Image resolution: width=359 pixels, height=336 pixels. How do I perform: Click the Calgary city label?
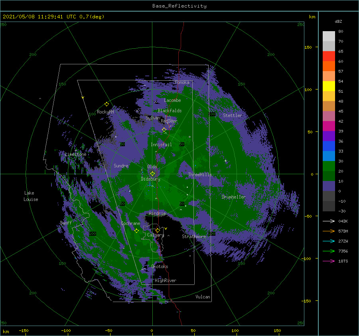[156, 235]
